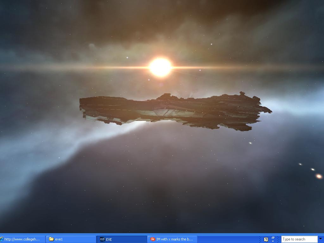Click the help question mark icon
The image size is (324, 243).
pyautogui.click(x=266, y=240)
